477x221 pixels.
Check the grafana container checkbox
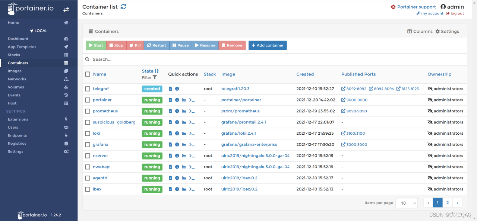tap(88, 145)
